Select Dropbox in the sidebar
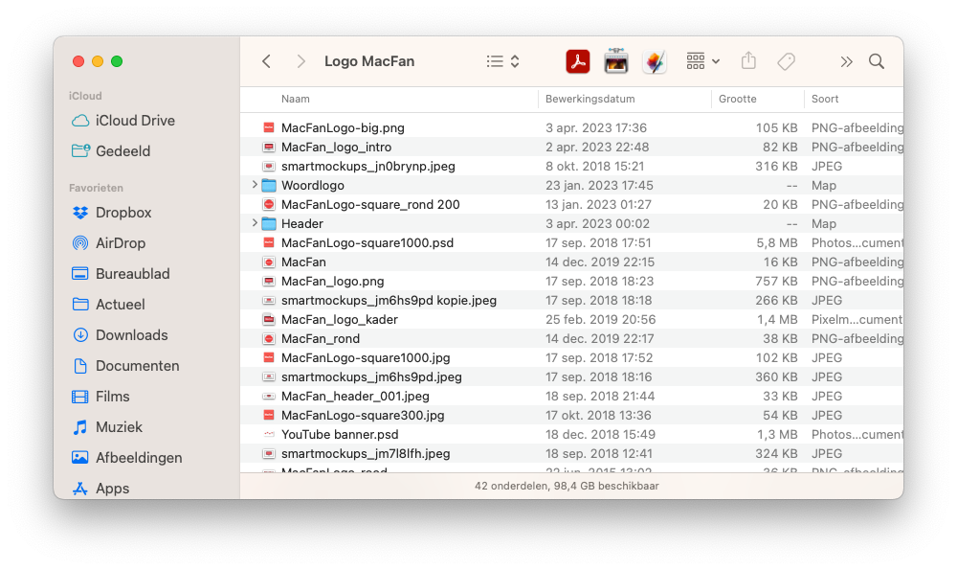The width and height of the screenshot is (957, 570). 112,213
